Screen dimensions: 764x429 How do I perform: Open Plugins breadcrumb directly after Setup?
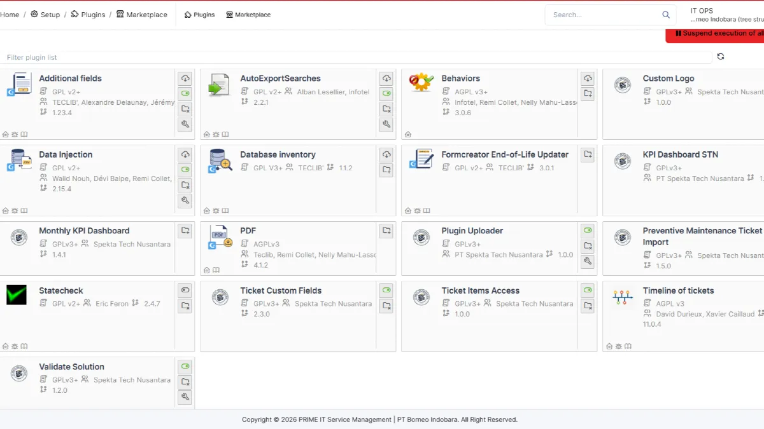(88, 15)
